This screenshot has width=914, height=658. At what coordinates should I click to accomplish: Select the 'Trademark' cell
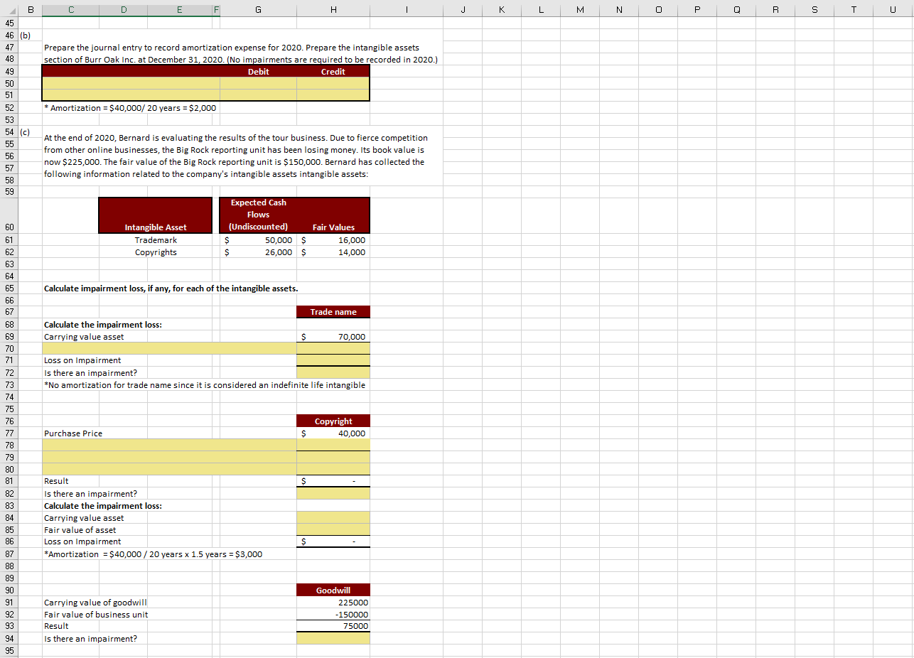pos(156,240)
